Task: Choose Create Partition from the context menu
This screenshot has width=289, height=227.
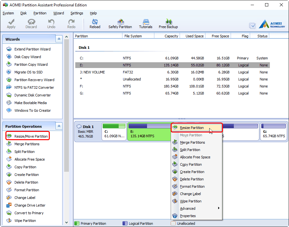Action: 197,172
